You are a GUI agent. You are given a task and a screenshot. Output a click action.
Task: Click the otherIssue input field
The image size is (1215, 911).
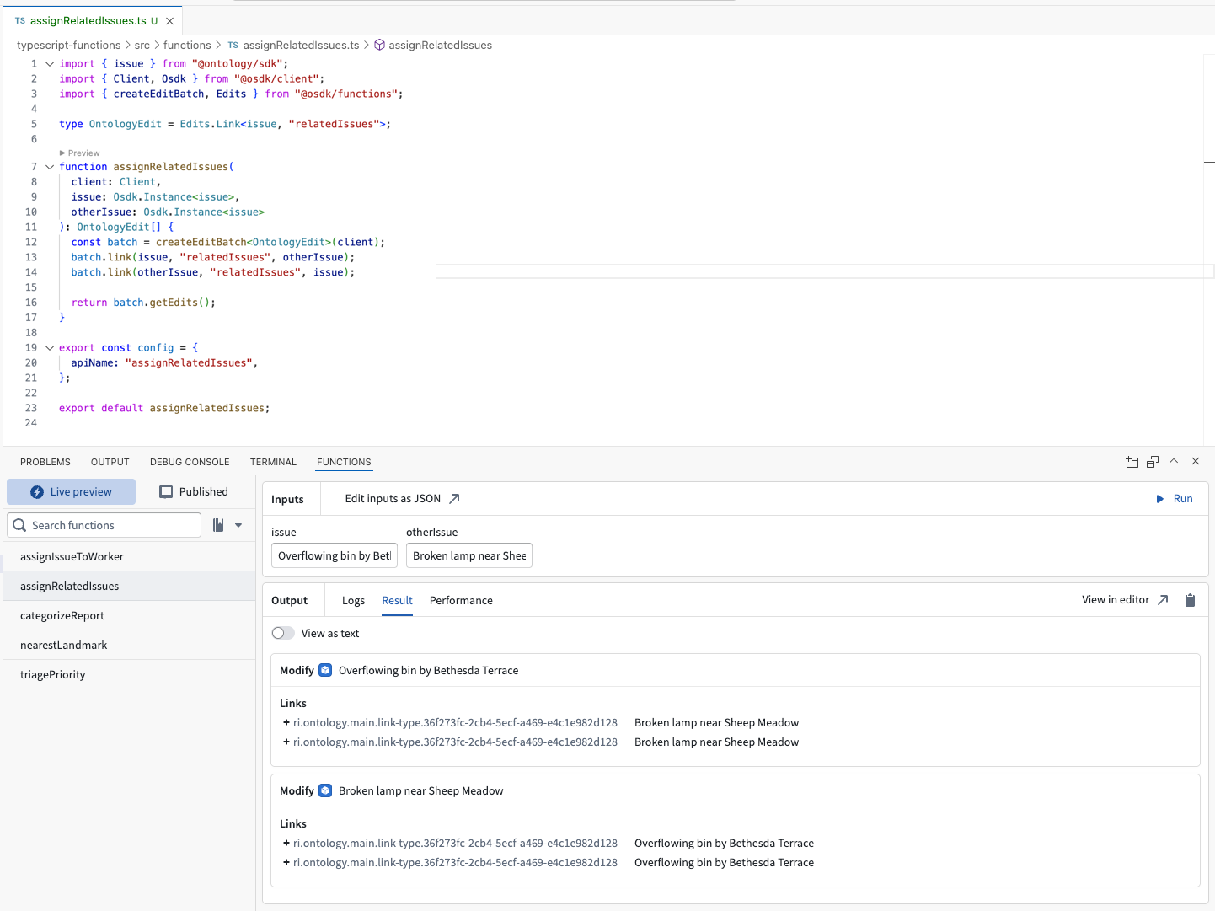(469, 556)
